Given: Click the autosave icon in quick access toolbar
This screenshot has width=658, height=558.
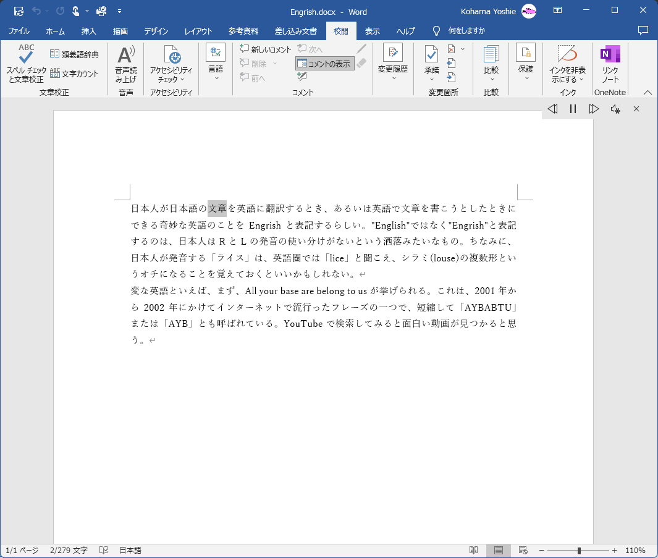Looking at the screenshot, I should click(x=19, y=11).
